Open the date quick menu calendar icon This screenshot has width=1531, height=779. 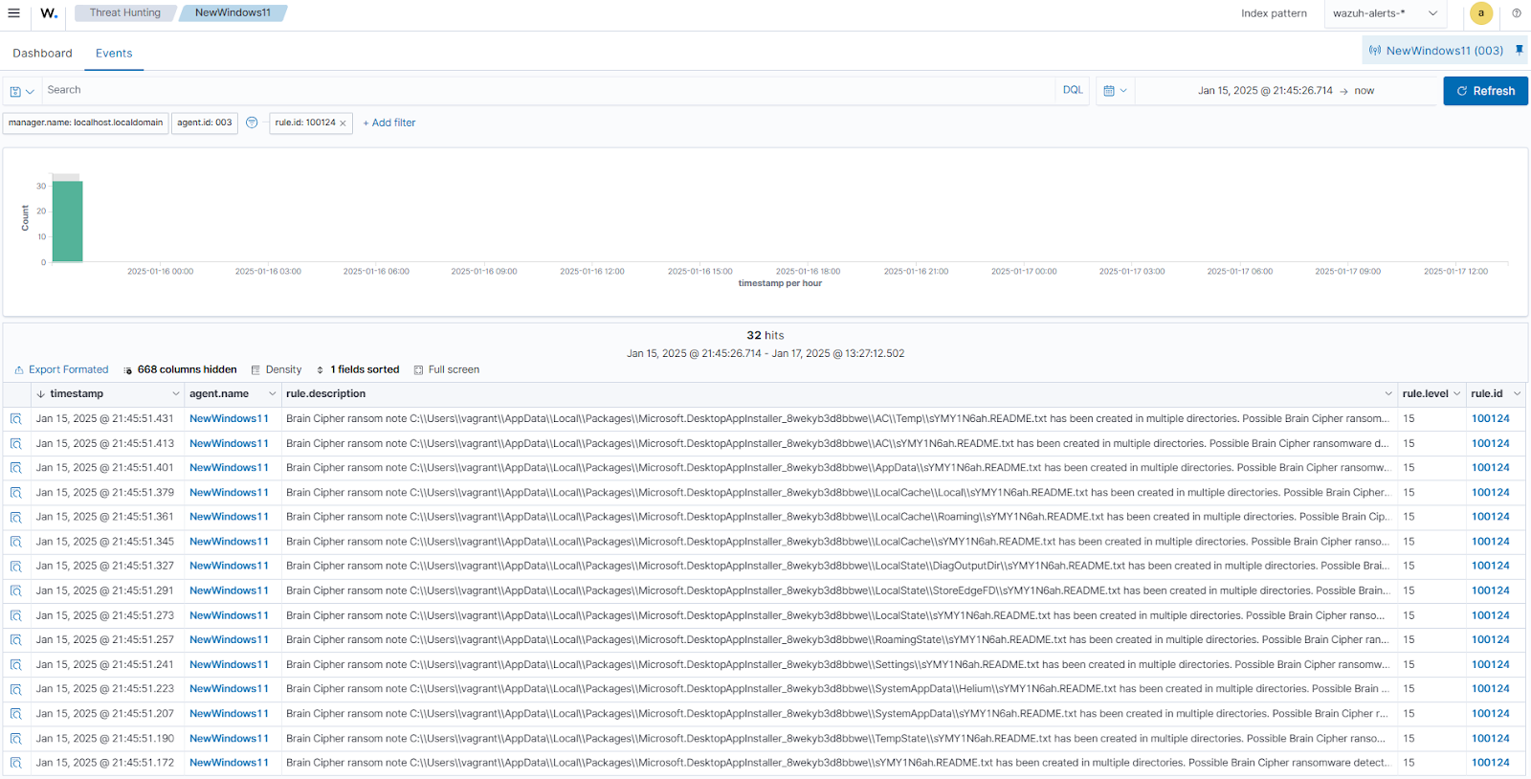pos(1115,91)
